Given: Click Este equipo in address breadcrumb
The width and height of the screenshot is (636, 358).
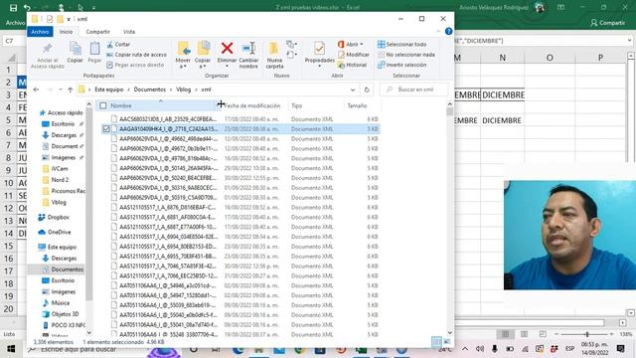Looking at the screenshot, I should point(108,89).
